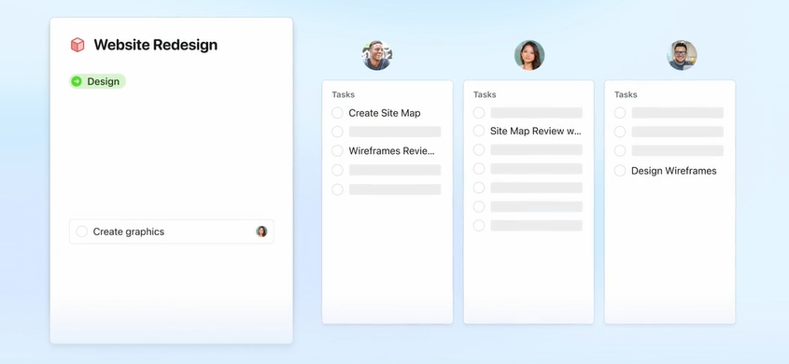Tick the Wireframes Revie... task checkbox

pos(337,151)
